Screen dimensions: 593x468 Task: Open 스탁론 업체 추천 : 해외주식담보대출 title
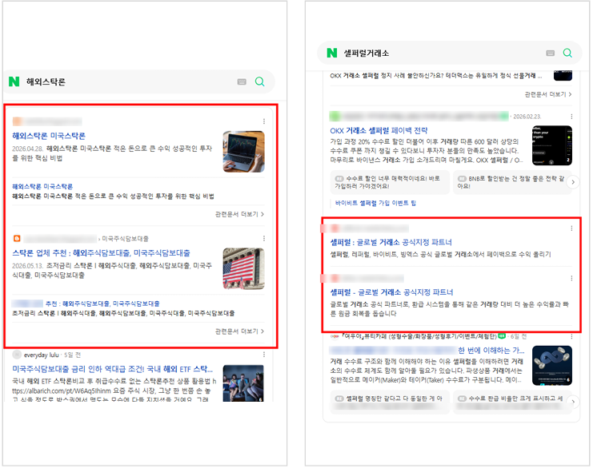point(101,253)
